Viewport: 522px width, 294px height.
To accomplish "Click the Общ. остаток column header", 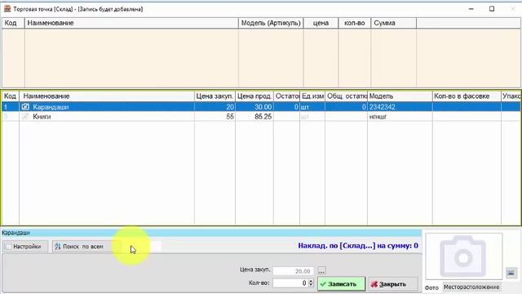I will click(x=346, y=96).
